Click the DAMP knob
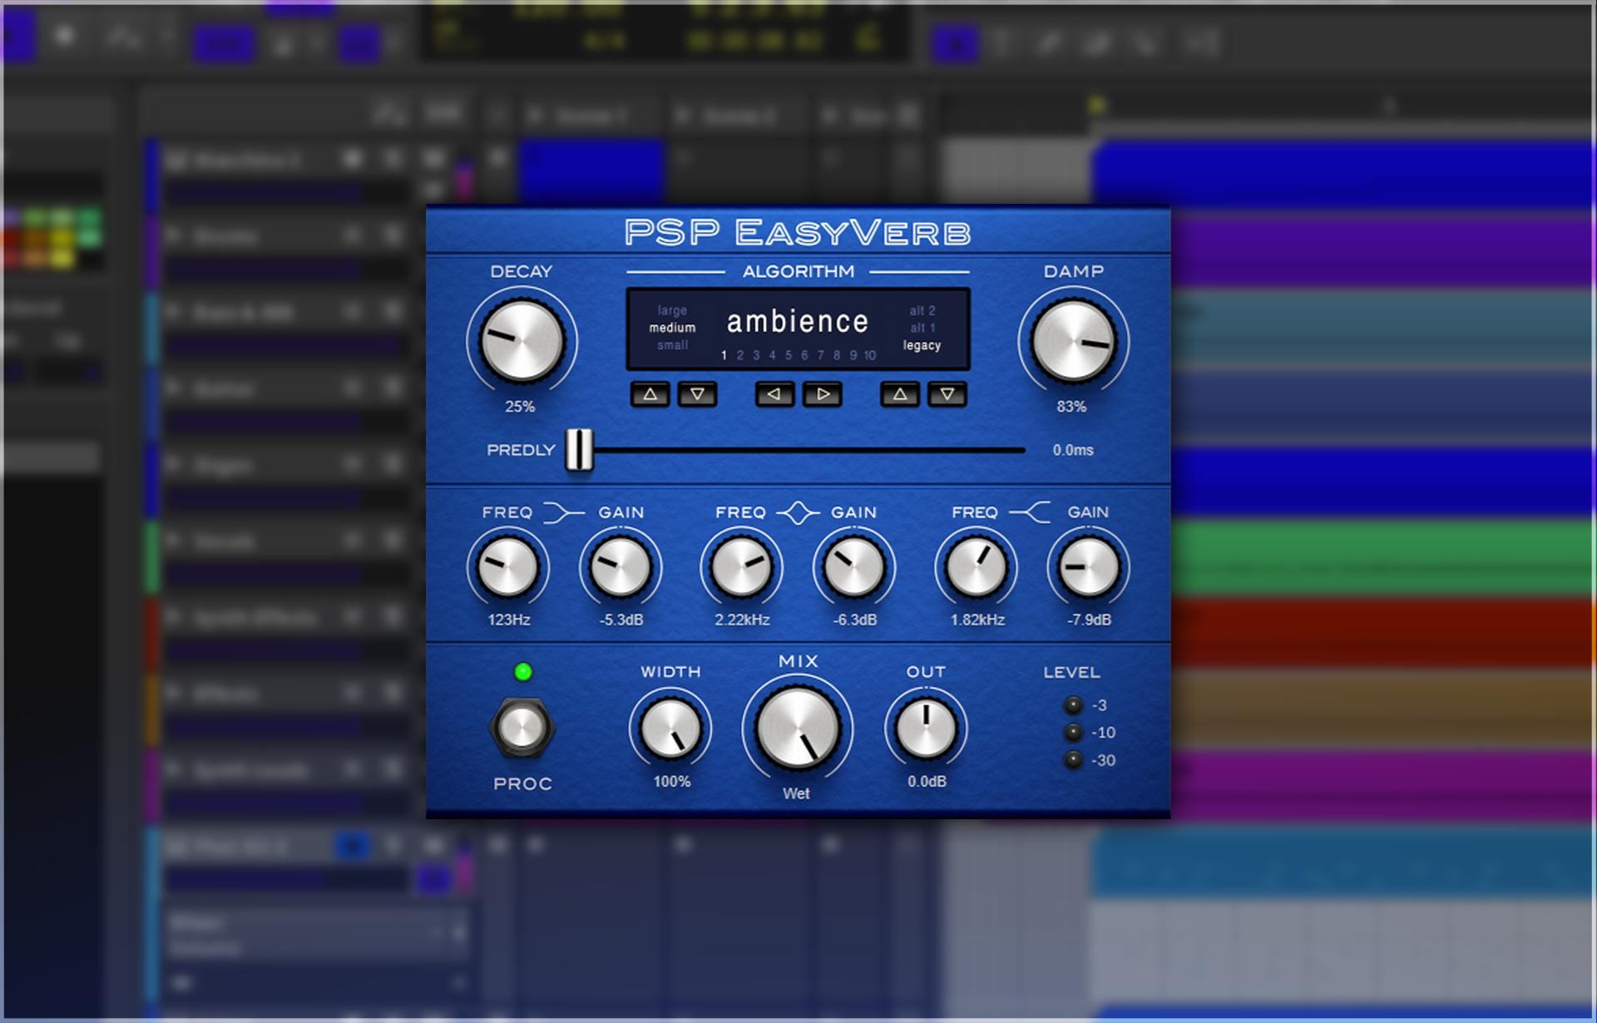The width and height of the screenshot is (1597, 1023). coord(1073,341)
